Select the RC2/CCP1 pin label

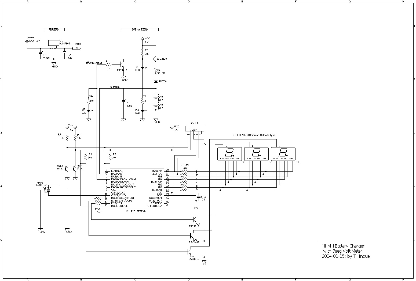[x=117, y=203]
